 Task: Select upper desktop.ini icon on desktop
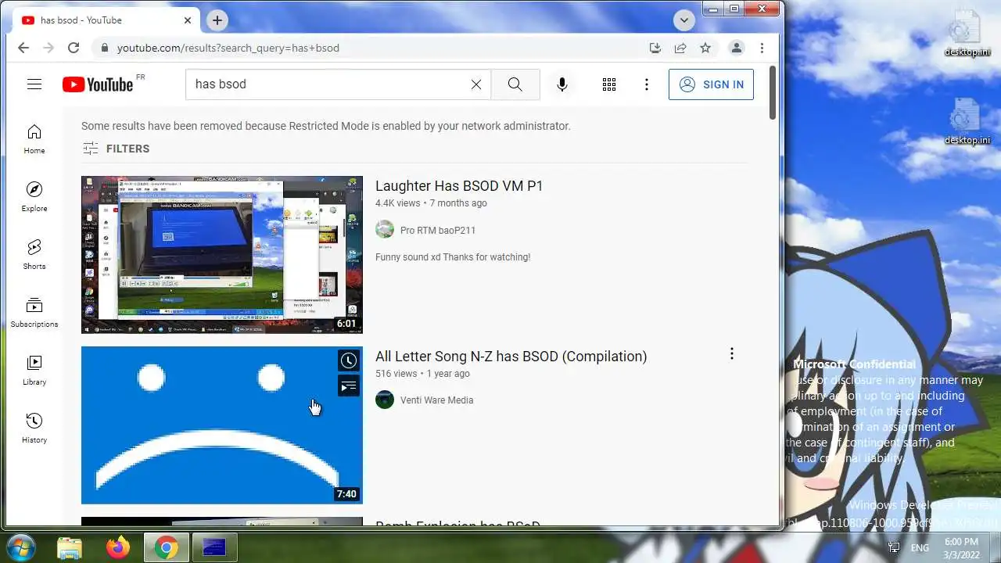coord(967,34)
